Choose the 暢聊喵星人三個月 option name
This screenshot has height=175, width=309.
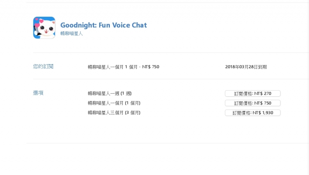coord(106,113)
